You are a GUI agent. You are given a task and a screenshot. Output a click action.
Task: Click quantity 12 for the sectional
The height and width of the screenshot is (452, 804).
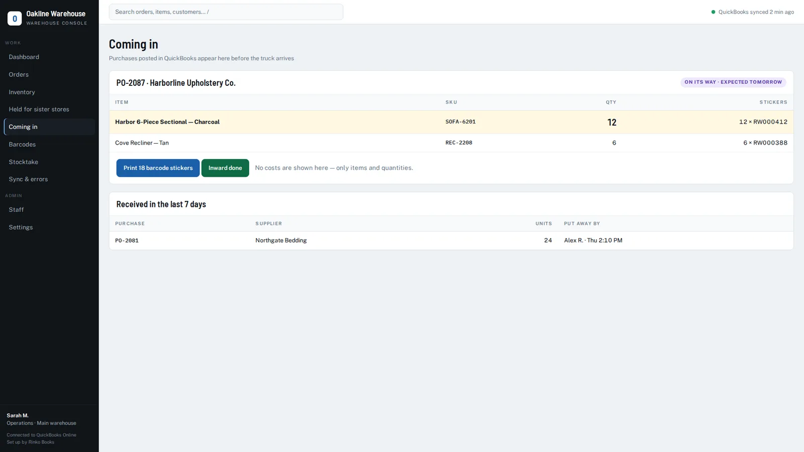612,123
